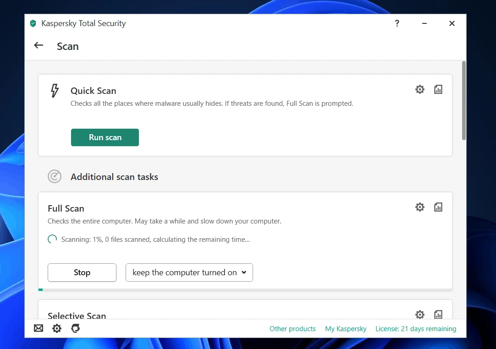Click the Kaspersky shield logo
This screenshot has height=349, width=496.
33,23
